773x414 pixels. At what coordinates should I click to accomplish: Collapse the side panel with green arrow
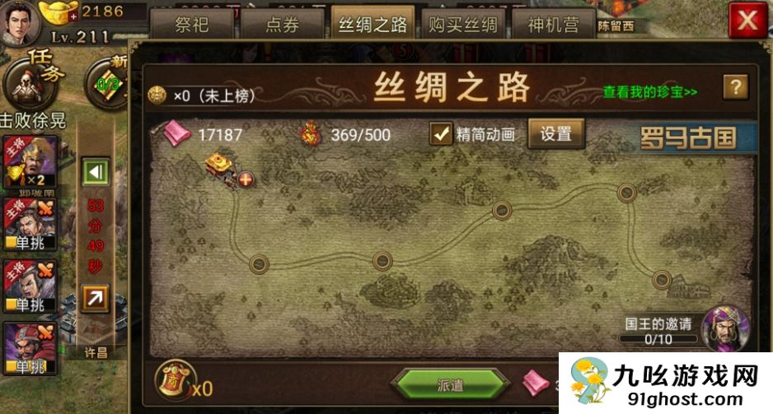pyautogui.click(x=95, y=172)
